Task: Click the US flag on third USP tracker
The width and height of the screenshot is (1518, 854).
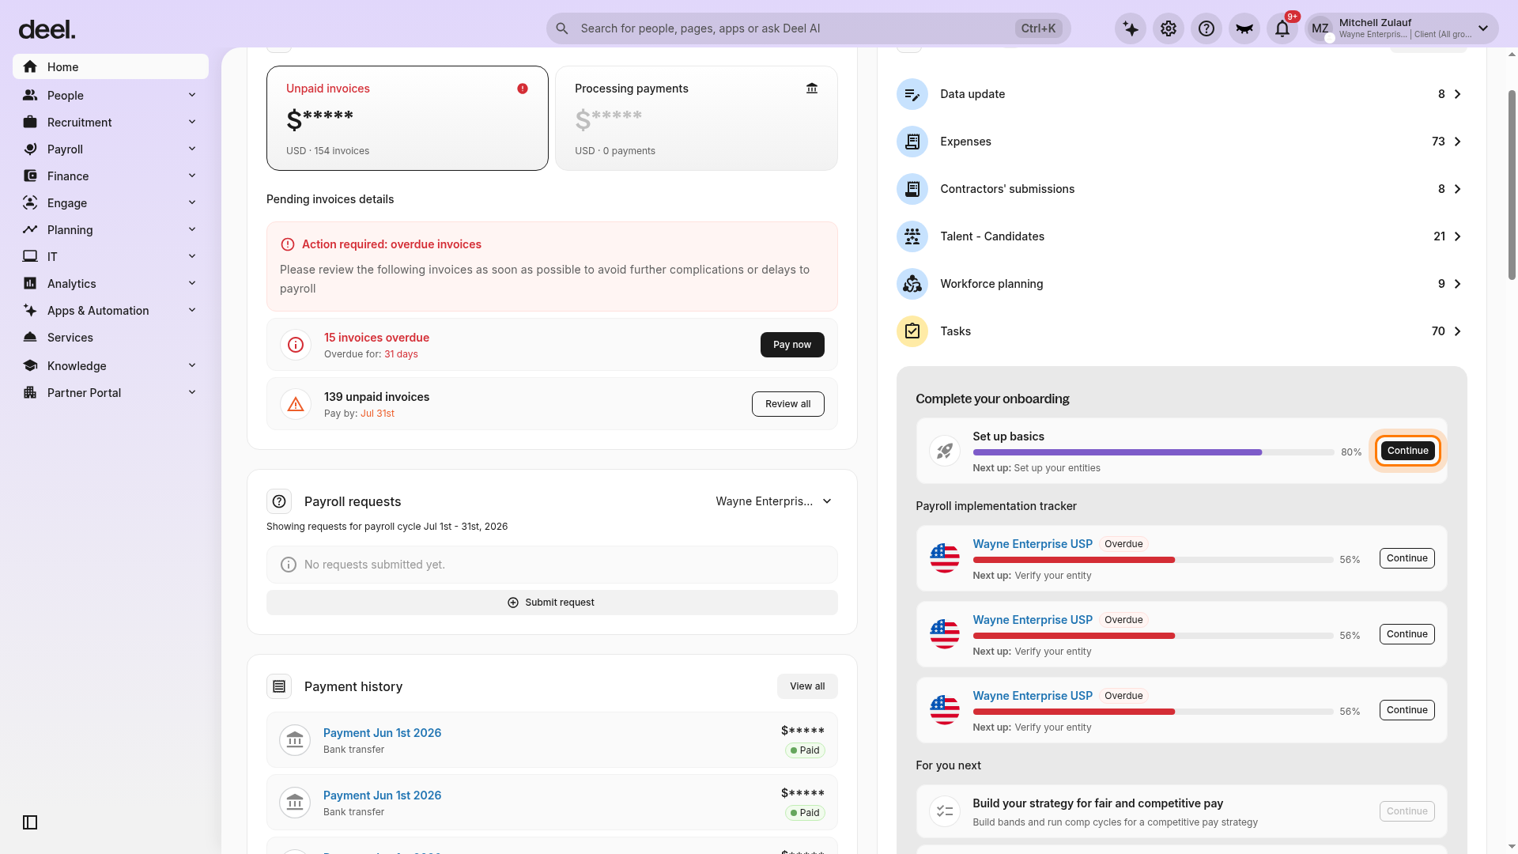Action: (945, 710)
